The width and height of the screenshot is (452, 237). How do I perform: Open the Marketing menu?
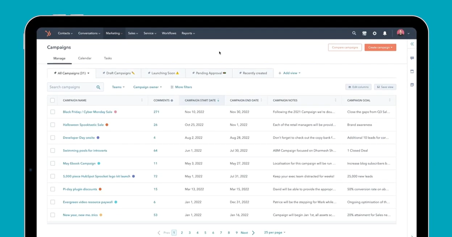[x=114, y=33]
